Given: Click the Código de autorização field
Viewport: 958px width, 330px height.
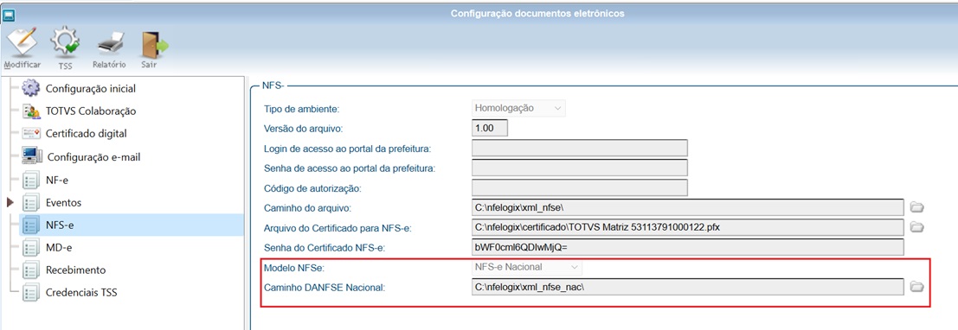Looking at the screenshot, I should coord(580,187).
